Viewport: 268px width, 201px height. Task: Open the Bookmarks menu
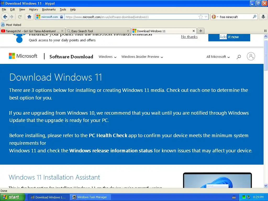click(x=49, y=9)
